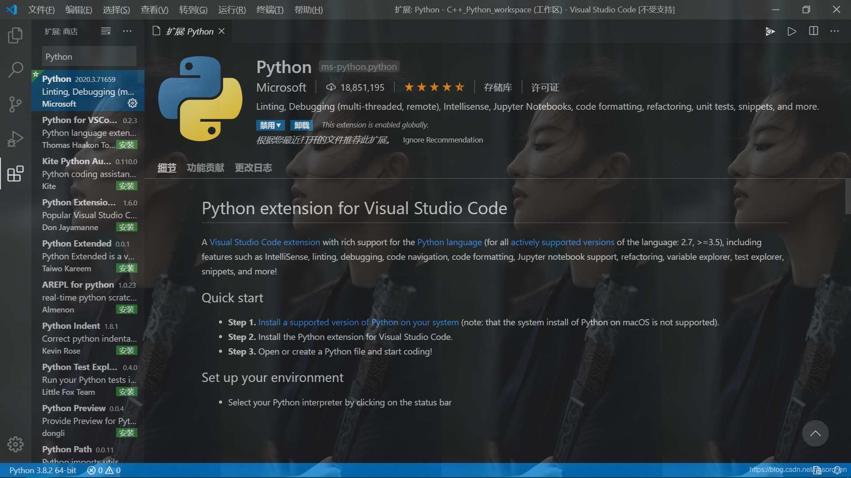The width and height of the screenshot is (851, 478).
Task: Install Python Indent by Kevin Rose
Action: (x=126, y=351)
